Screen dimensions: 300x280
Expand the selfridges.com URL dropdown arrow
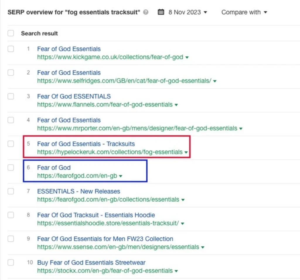click(x=215, y=81)
